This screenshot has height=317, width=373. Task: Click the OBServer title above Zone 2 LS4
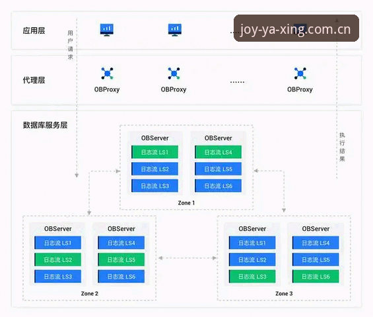[121, 229]
